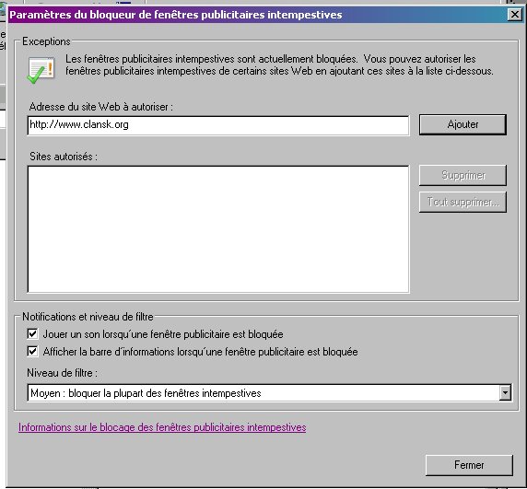Click the website address input field

click(218, 125)
